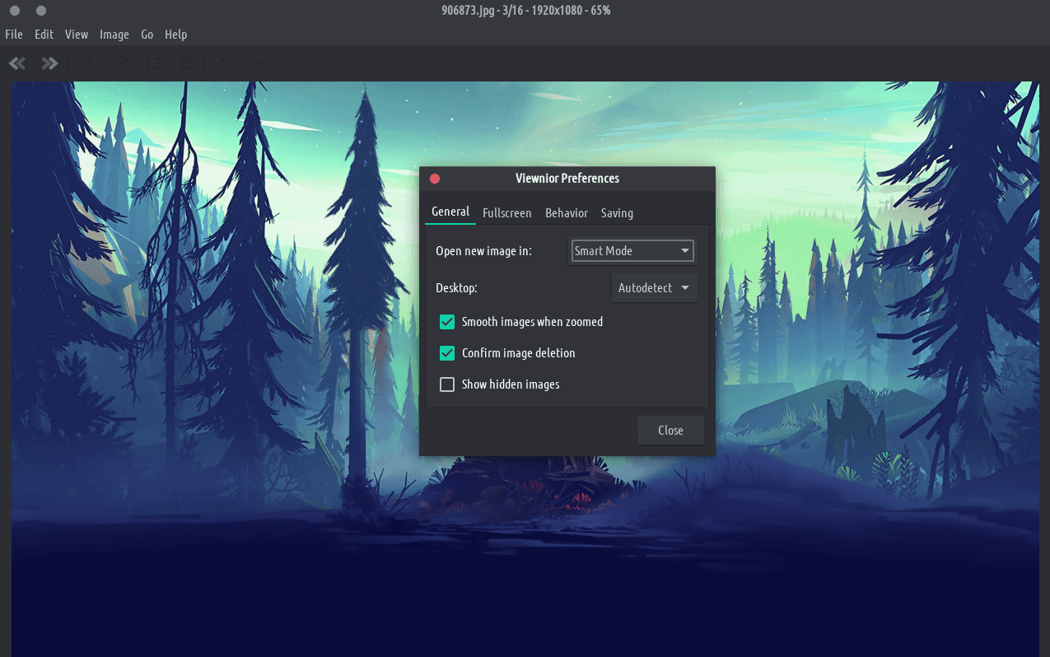Open the Smart Mode dropdown
The width and height of the screenshot is (1050, 657).
pos(632,251)
